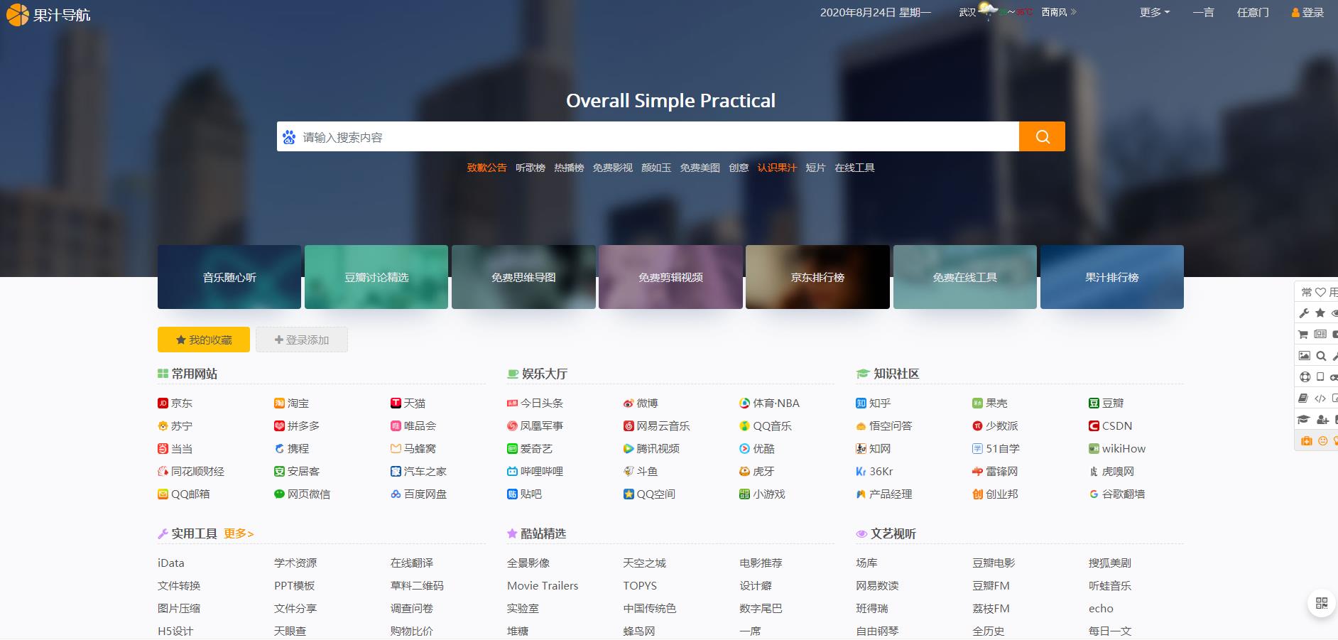
Task: Open the 免费思维导图 card
Action: 523,277
